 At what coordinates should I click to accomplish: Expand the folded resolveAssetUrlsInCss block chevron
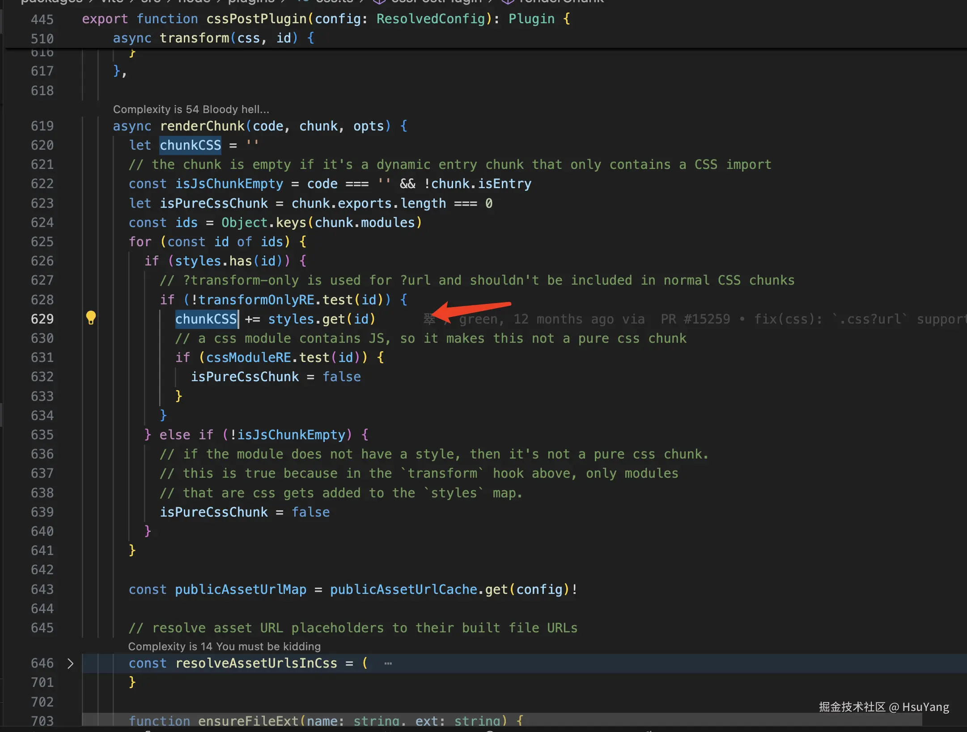coord(70,663)
